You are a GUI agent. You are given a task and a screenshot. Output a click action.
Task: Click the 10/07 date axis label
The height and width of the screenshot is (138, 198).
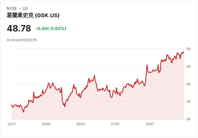click(x=150, y=124)
